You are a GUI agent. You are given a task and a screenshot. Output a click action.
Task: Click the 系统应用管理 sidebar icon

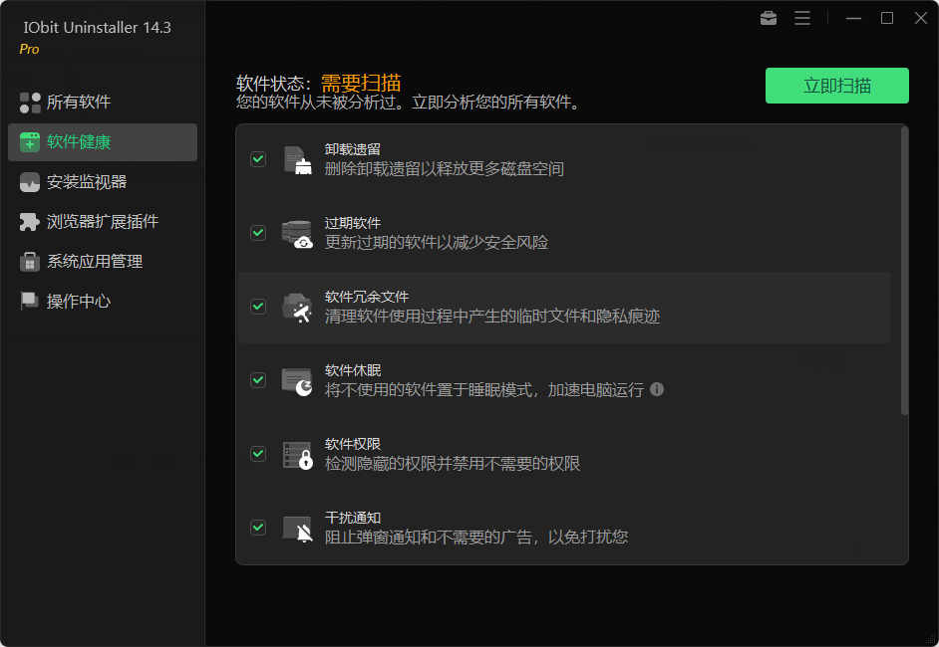(x=28, y=261)
